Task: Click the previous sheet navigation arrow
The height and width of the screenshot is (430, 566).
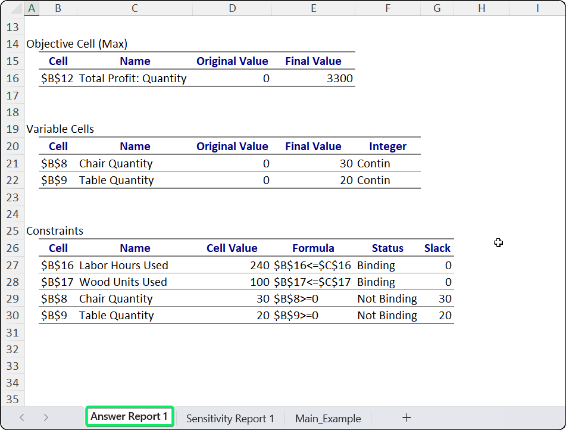Action: [22, 416]
